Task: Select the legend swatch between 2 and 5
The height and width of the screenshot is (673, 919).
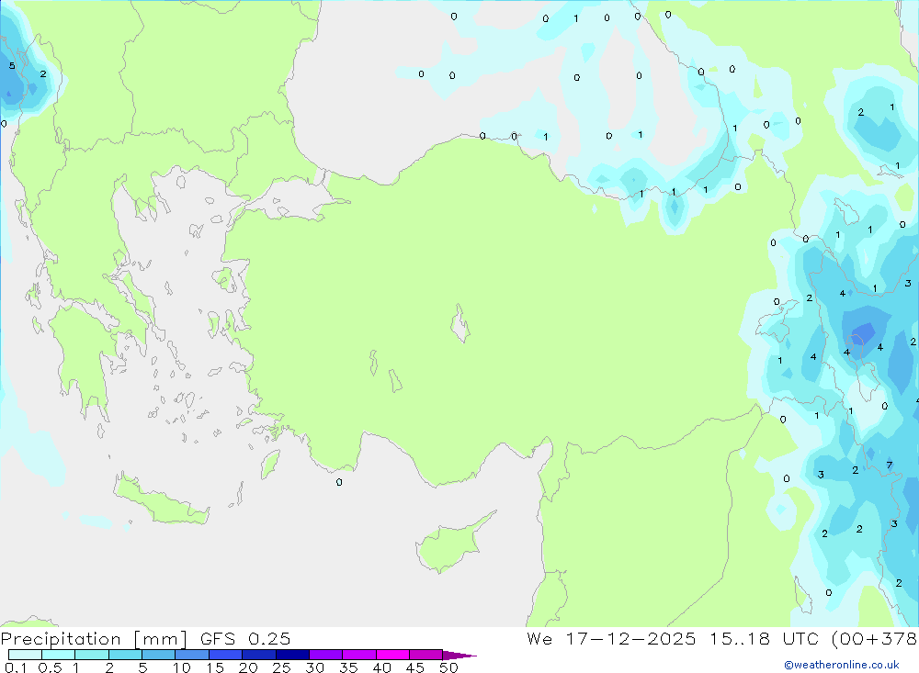Action: pos(125,655)
